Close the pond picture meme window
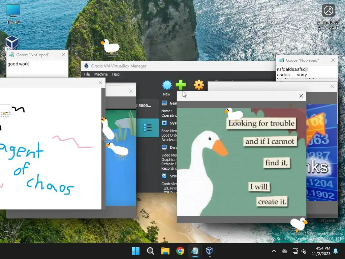The width and height of the screenshot is (345, 259). pos(131,91)
